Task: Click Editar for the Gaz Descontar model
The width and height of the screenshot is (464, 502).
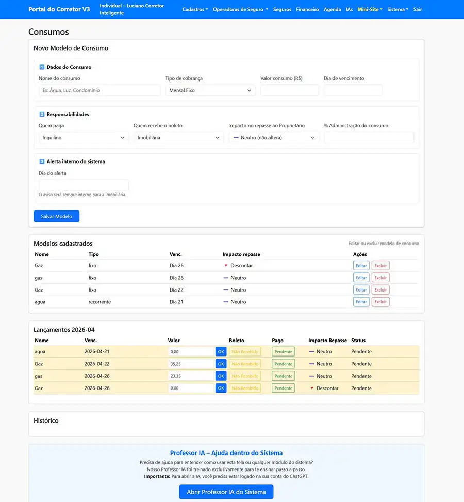Action: point(361,266)
